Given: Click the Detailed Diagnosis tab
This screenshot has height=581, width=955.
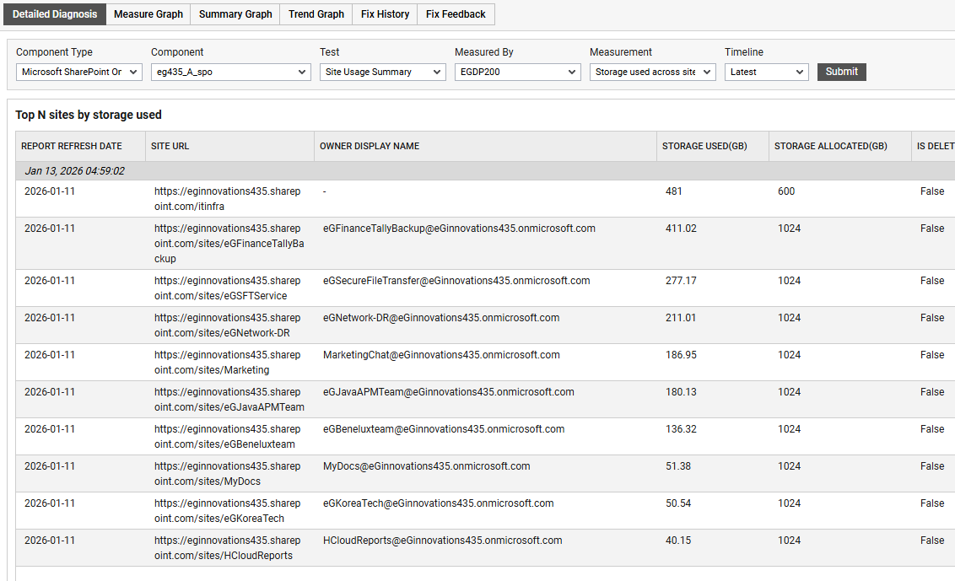Looking at the screenshot, I should click(x=55, y=14).
